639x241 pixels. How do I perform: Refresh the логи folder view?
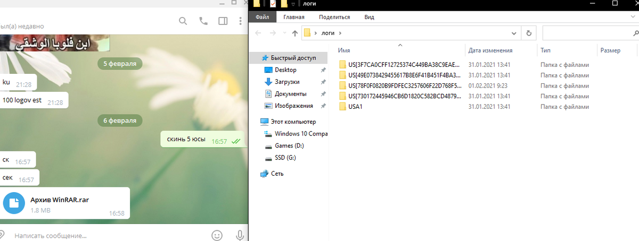pyautogui.click(x=529, y=33)
